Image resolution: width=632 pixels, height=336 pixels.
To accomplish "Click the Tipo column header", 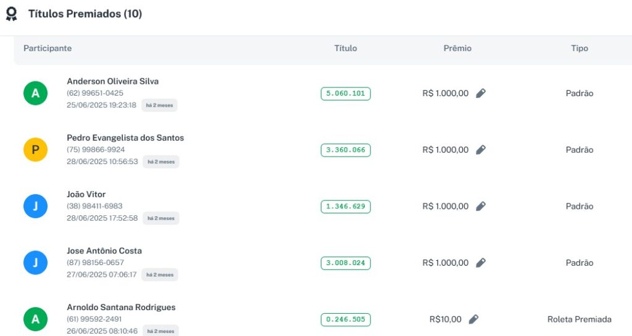I will 579,48.
